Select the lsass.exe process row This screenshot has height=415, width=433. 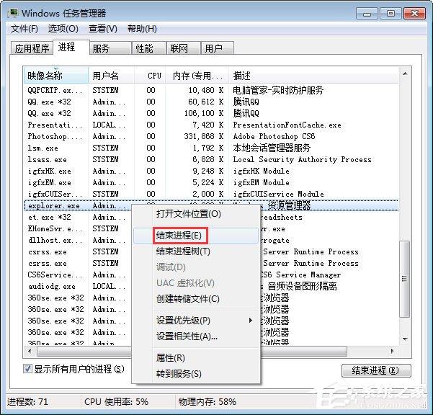tap(211, 159)
